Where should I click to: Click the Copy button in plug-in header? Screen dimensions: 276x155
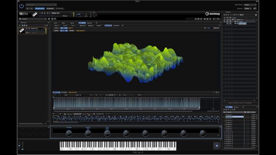[50, 9]
